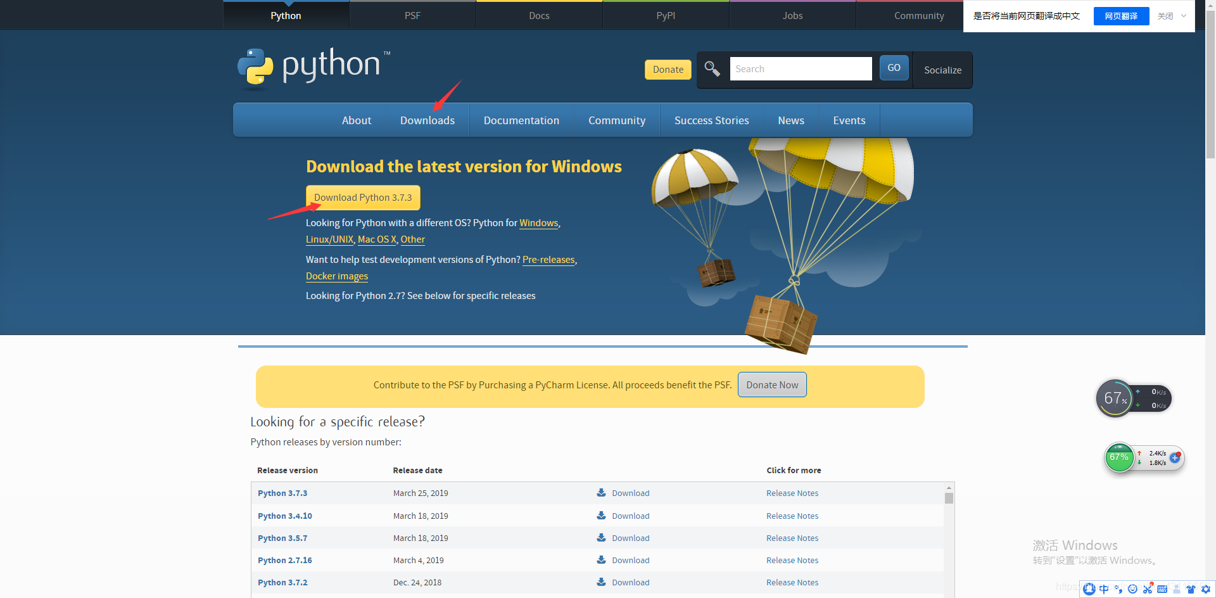The width and height of the screenshot is (1216, 598).
Task: Click the IME toolbar round logo icon
Action: 1089,589
